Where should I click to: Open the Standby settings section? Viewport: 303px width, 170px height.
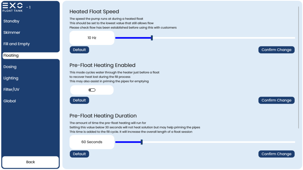click(x=12, y=21)
